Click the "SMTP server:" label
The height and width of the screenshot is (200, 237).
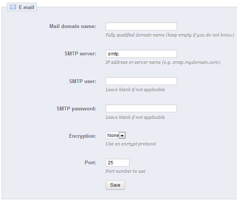pyautogui.click(x=80, y=54)
